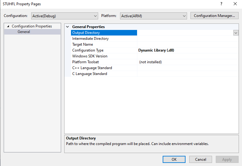Click the General Properties section header

coord(88,27)
